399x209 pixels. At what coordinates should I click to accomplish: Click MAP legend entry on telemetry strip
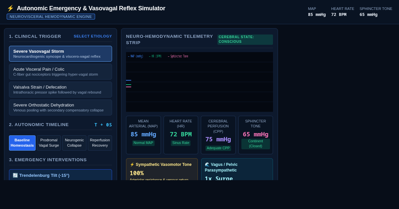point(136,56)
